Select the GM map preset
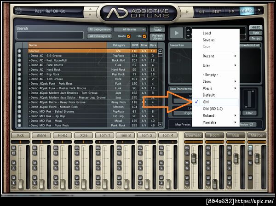The height and width of the screenshot is (206, 276). (216, 102)
